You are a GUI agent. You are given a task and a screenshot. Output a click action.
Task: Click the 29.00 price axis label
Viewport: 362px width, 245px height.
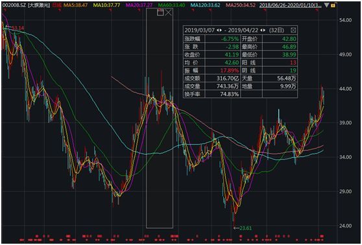(345, 191)
